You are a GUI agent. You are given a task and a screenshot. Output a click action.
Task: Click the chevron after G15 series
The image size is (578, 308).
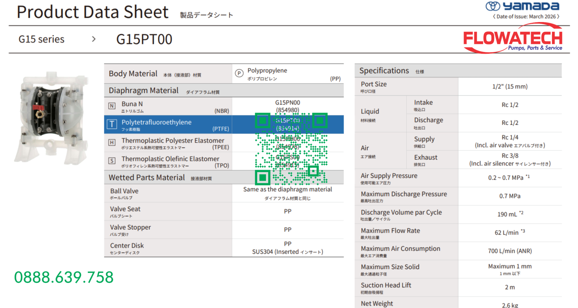pyautogui.click(x=94, y=39)
